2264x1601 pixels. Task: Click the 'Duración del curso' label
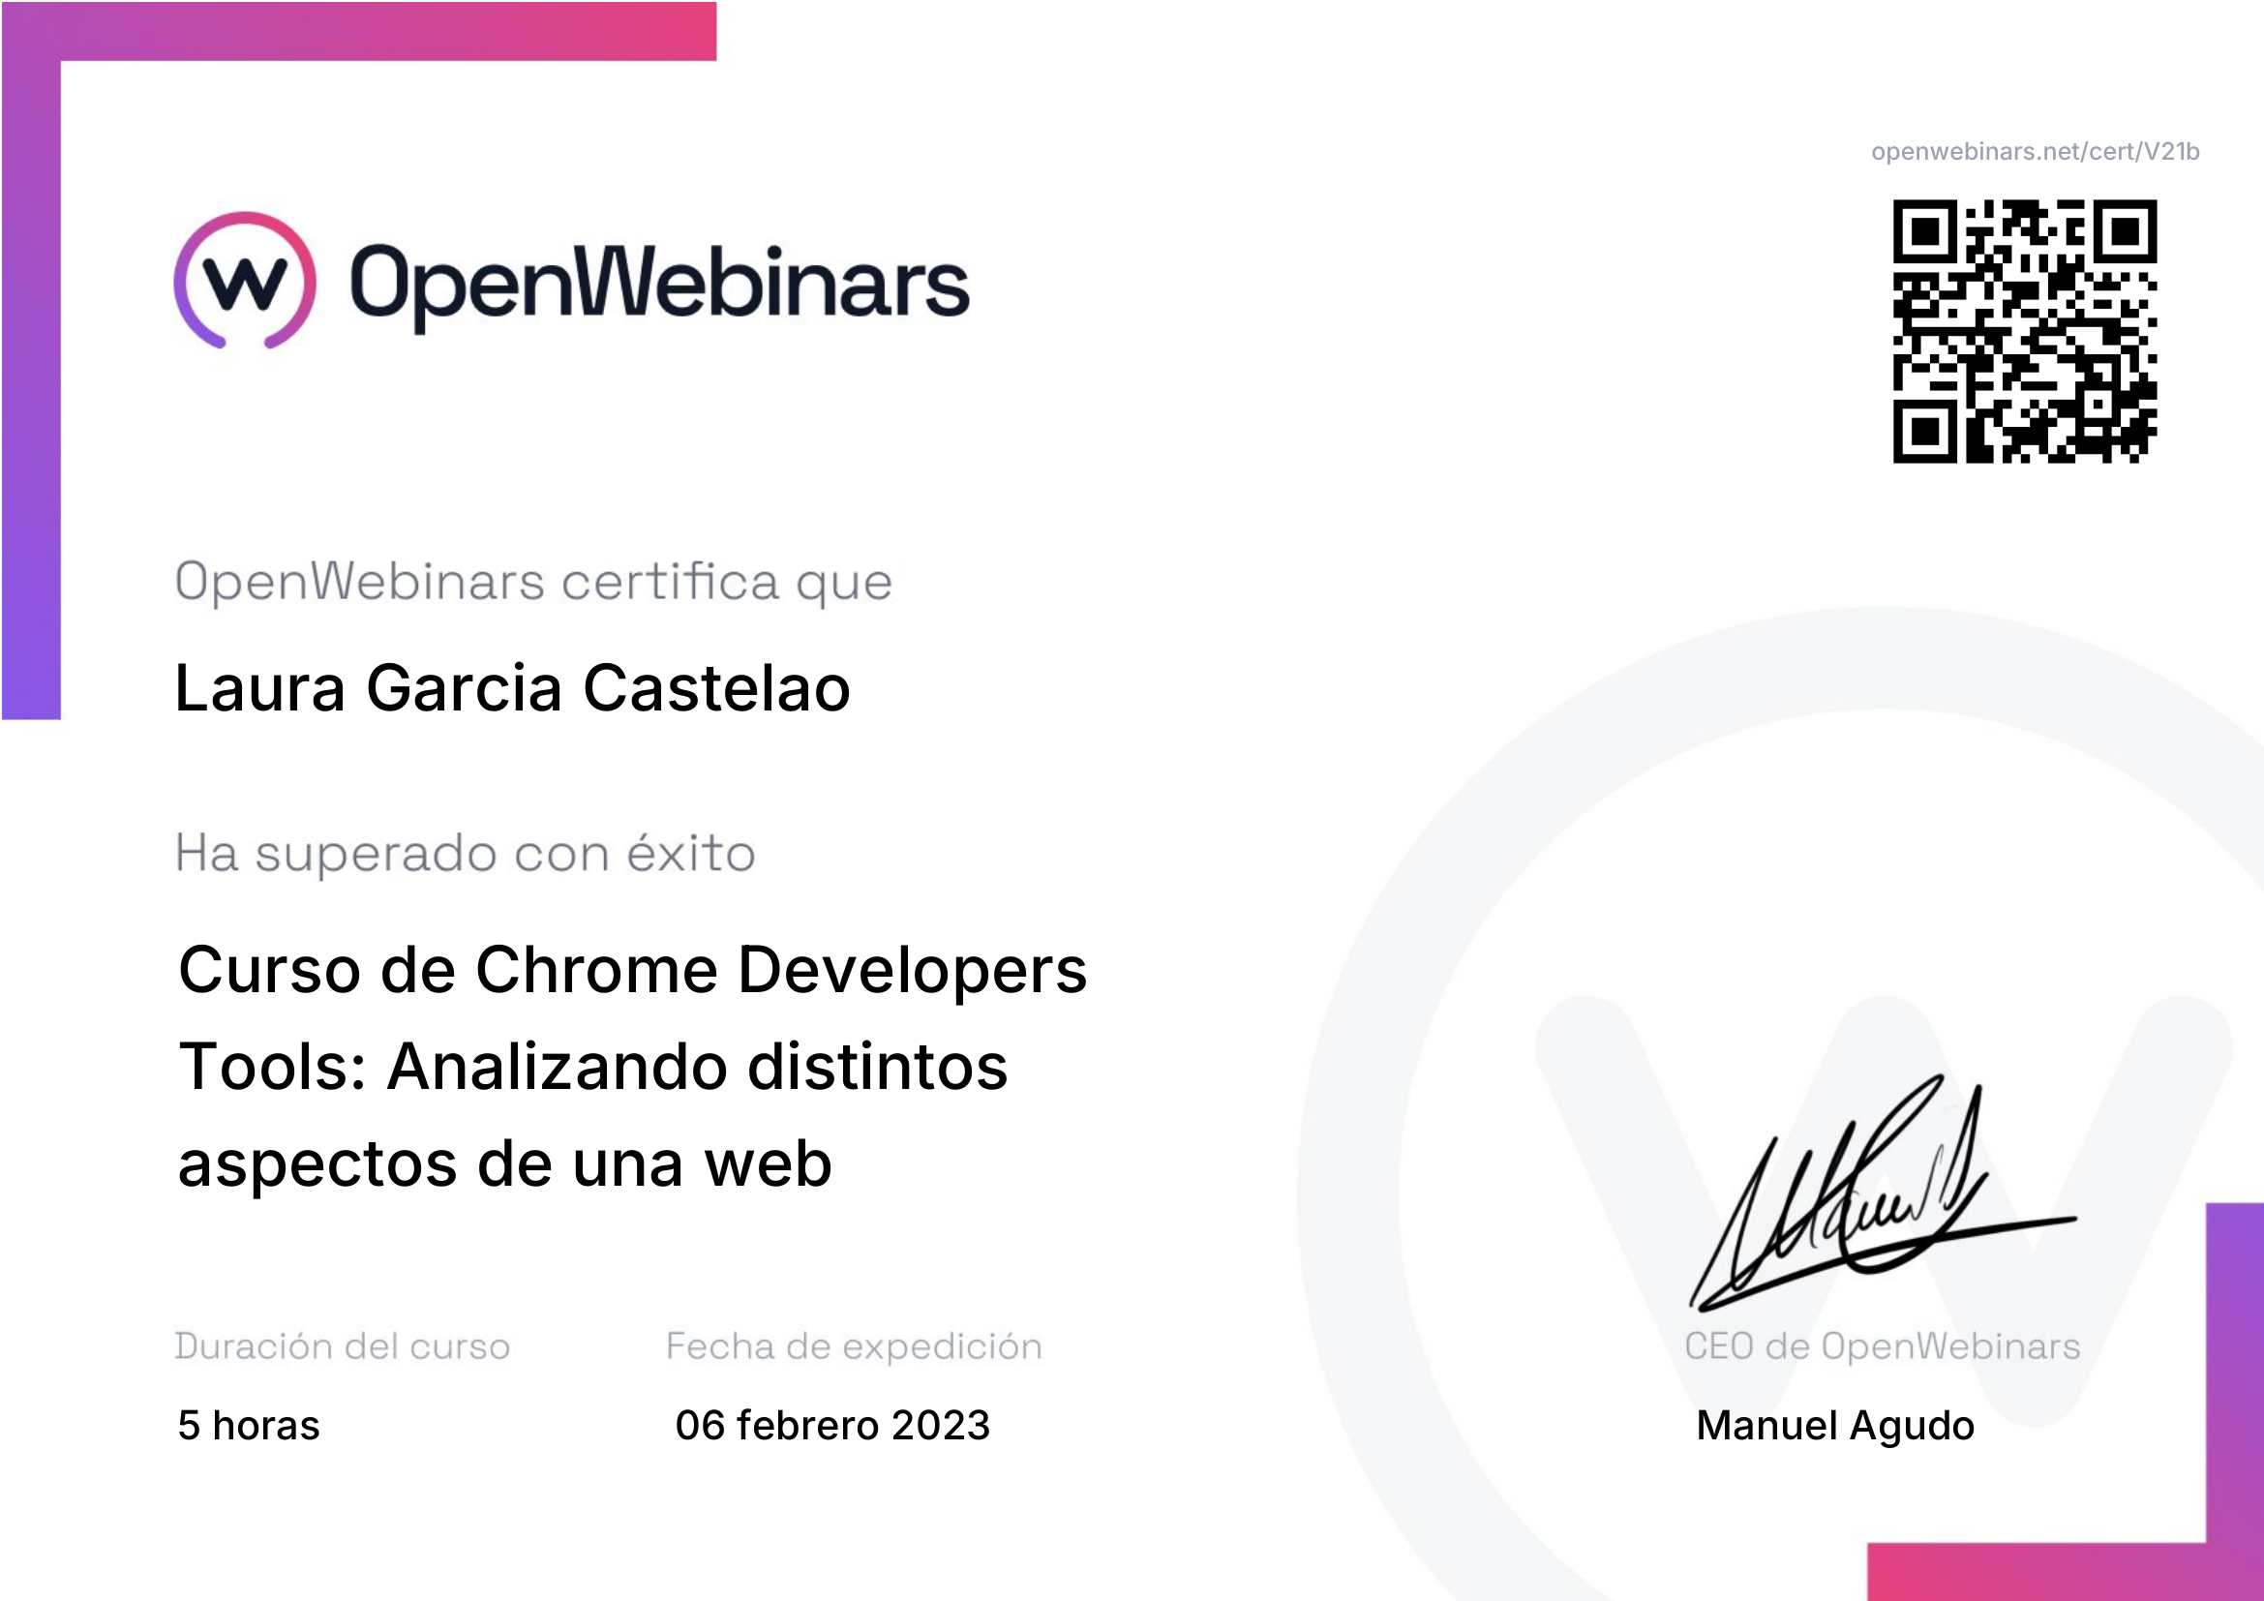pyautogui.click(x=342, y=1346)
